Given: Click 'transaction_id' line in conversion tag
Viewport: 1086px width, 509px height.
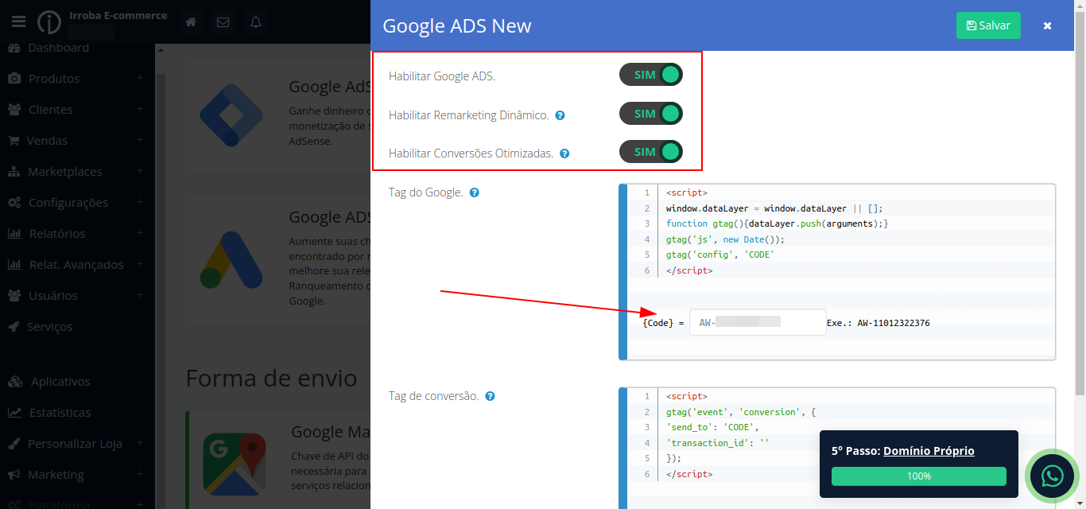Looking at the screenshot, I should [x=718, y=442].
